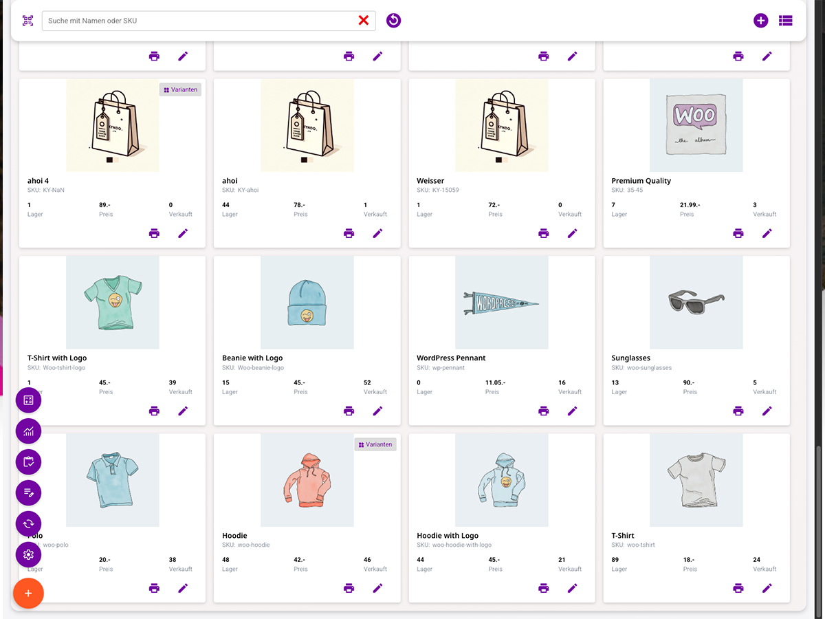Click the QR code scanner icon
This screenshot has height=619, width=825.
(x=27, y=21)
